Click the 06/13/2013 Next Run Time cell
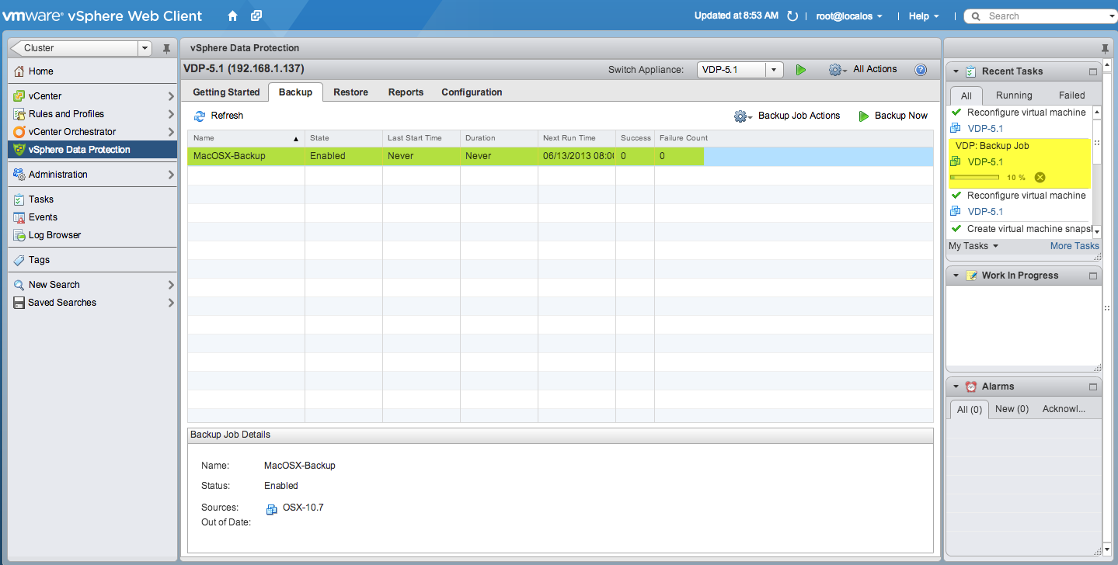 [x=576, y=156]
